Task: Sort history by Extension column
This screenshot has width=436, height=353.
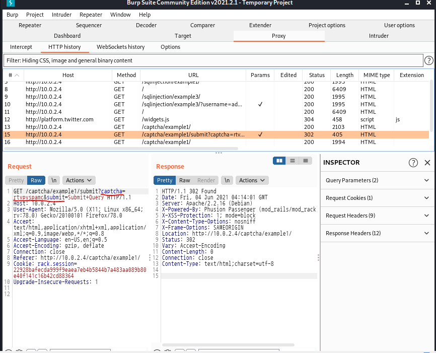Action: tap(411, 75)
